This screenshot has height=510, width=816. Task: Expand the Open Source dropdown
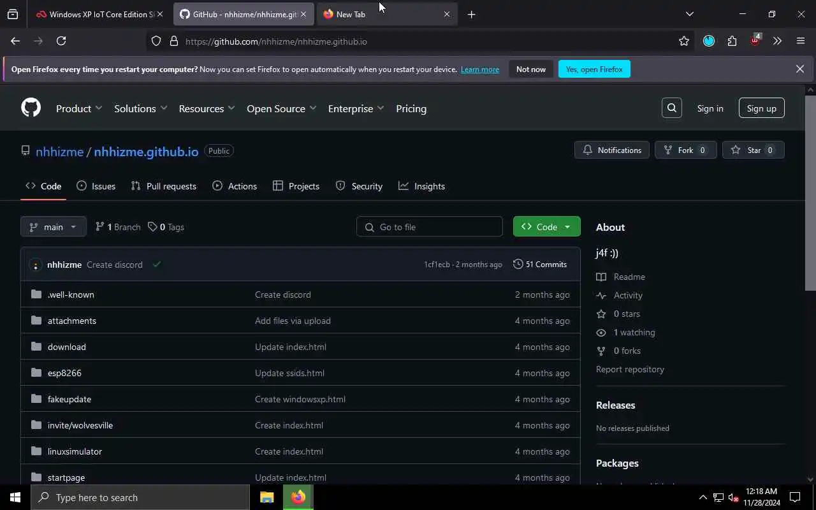tap(281, 108)
